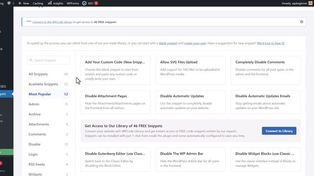Screen dimensions: 314x176
Task: Choose the Disable Widget Blocks card
Action: pos(266,159)
